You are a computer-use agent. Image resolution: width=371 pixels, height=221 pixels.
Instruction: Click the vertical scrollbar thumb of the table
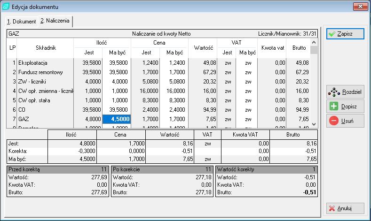coord(314,50)
